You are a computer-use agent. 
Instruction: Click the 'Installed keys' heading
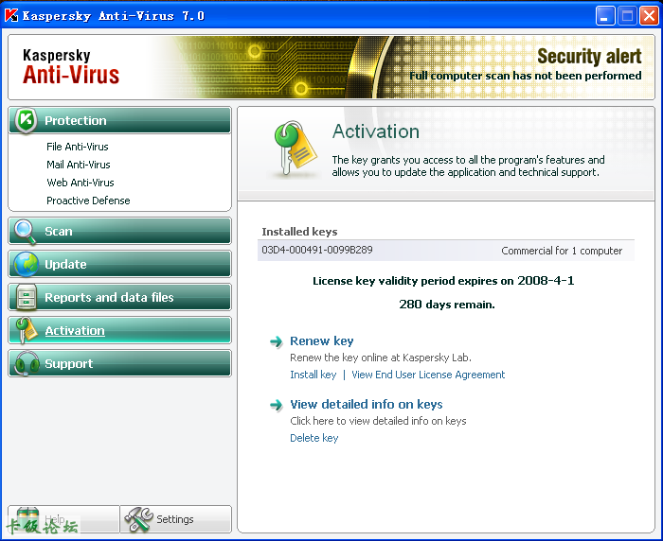point(299,232)
